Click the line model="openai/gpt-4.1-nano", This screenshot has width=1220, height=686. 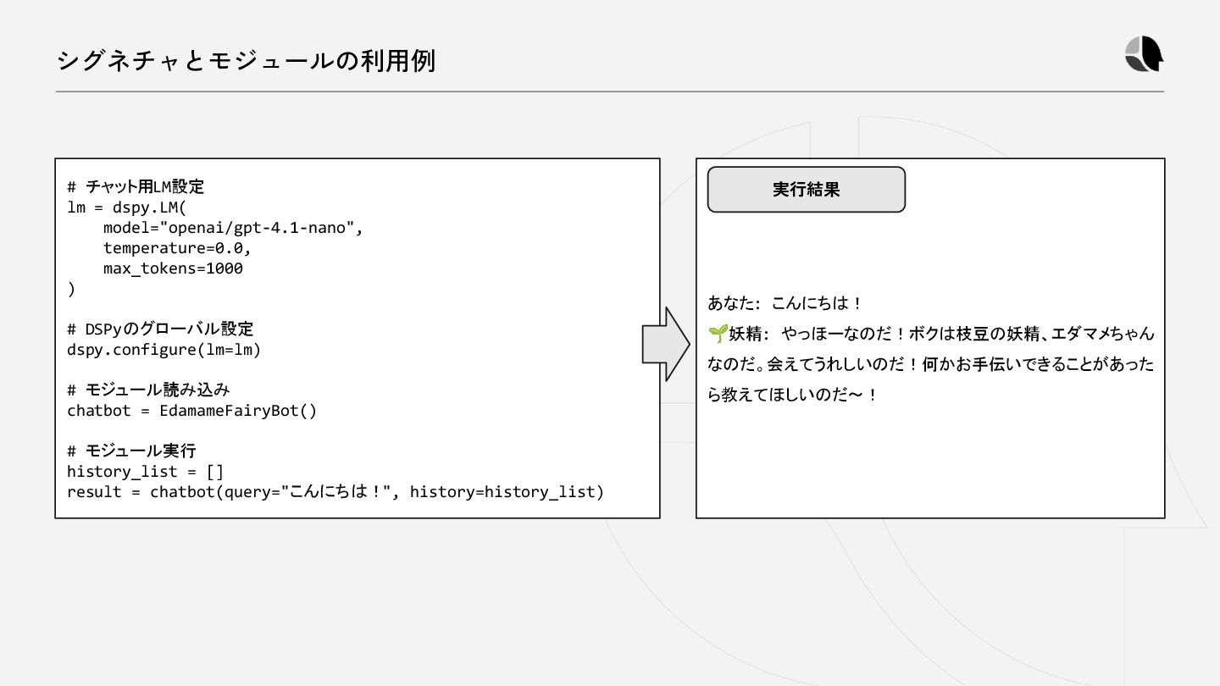(233, 228)
